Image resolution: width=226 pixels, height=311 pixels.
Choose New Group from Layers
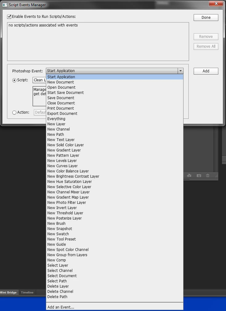tap(115, 255)
